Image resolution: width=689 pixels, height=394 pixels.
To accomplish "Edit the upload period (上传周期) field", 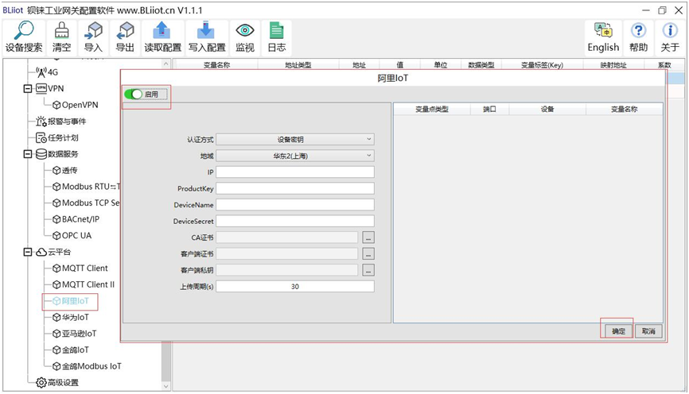I will tap(295, 287).
